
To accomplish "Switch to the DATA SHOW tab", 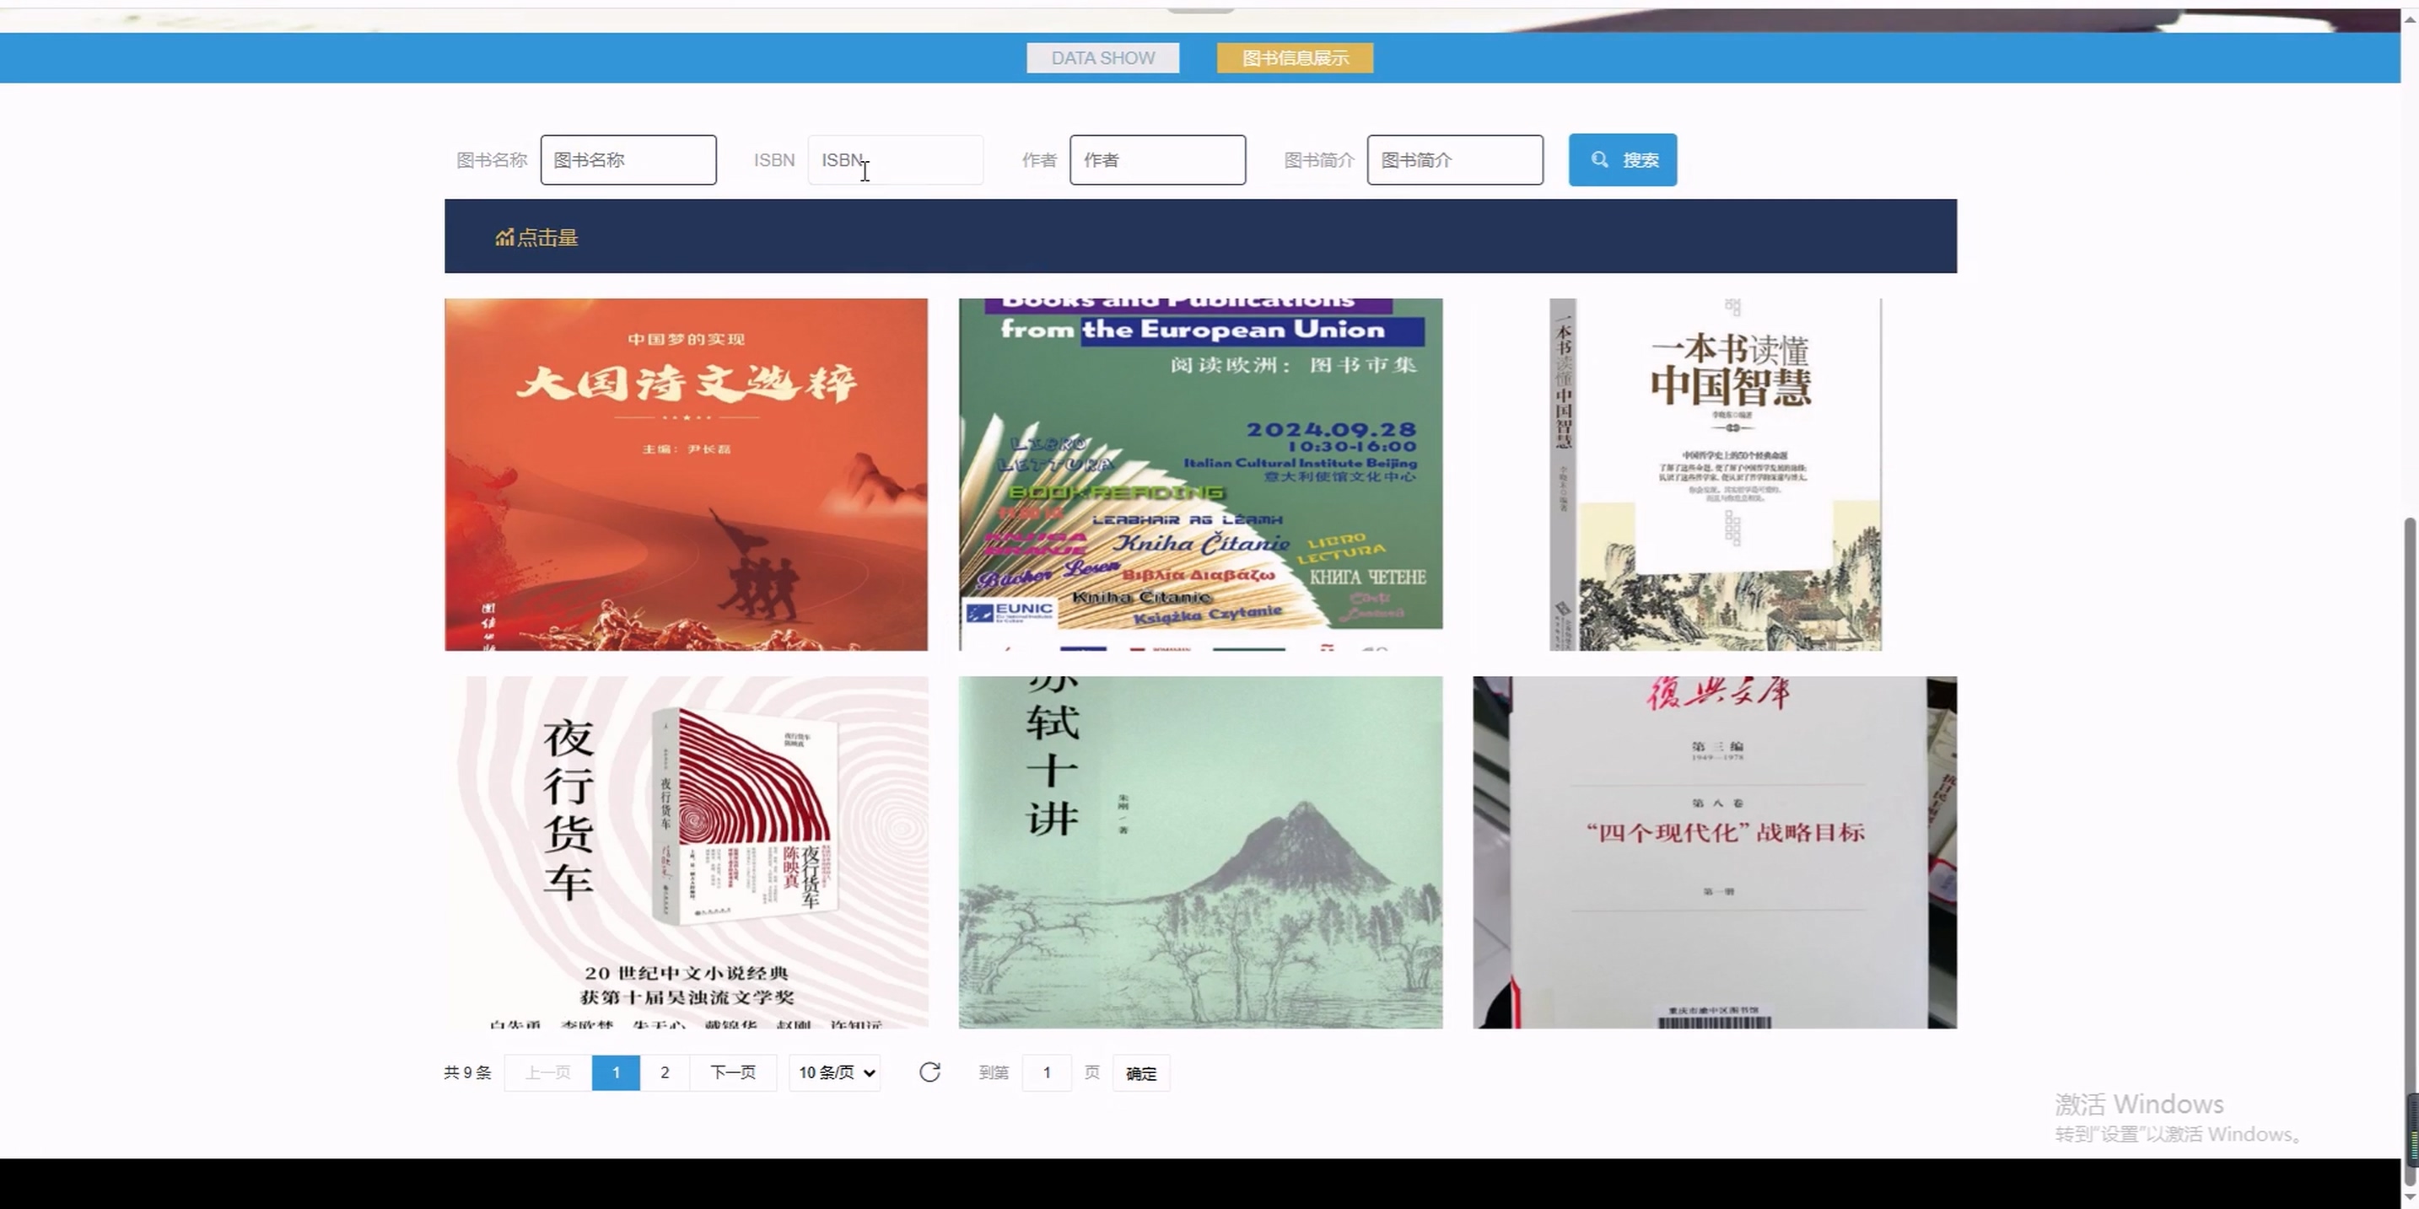I will (1102, 58).
